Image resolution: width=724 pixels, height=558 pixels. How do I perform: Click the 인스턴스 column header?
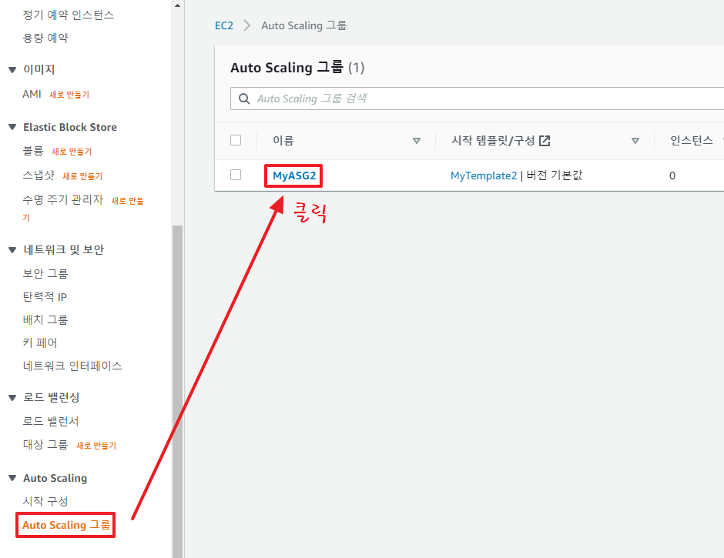691,140
